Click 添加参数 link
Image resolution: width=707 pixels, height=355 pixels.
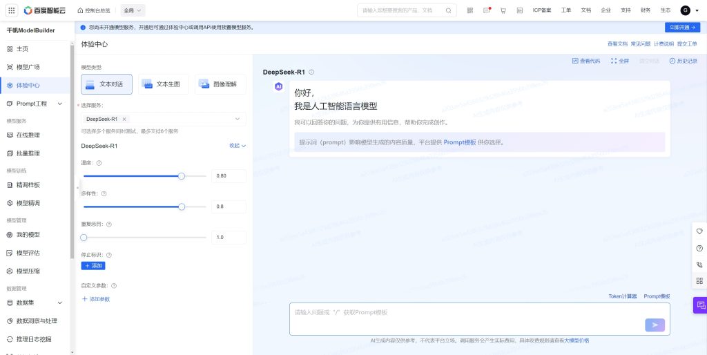coord(95,299)
